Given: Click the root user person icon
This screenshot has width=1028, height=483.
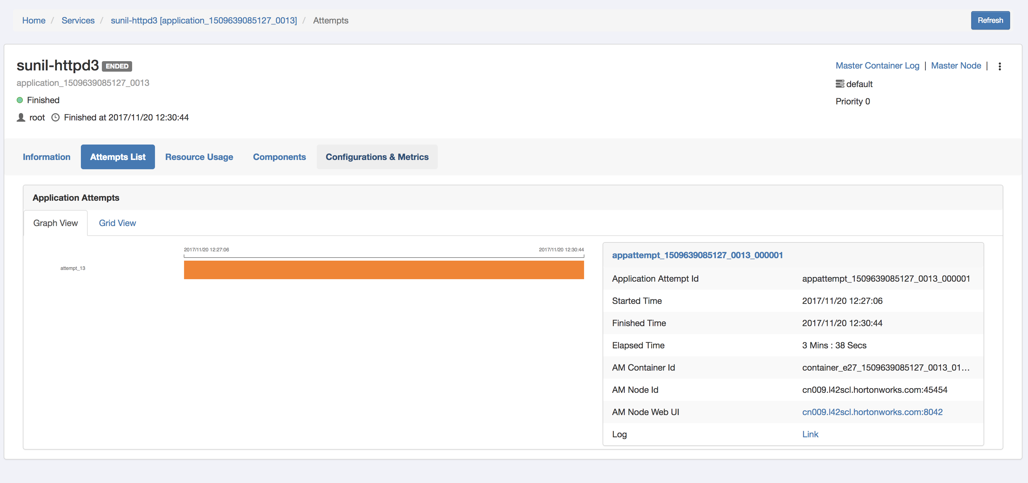Looking at the screenshot, I should (x=21, y=117).
